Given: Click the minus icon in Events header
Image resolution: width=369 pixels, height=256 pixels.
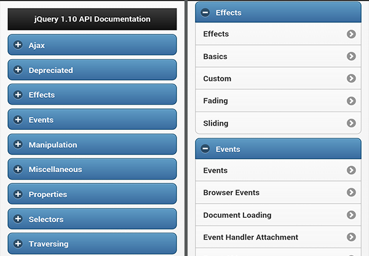Looking at the screenshot, I should pyautogui.click(x=205, y=149).
